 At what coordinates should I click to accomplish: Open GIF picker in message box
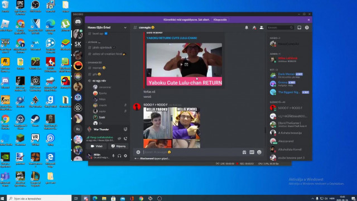(252, 152)
